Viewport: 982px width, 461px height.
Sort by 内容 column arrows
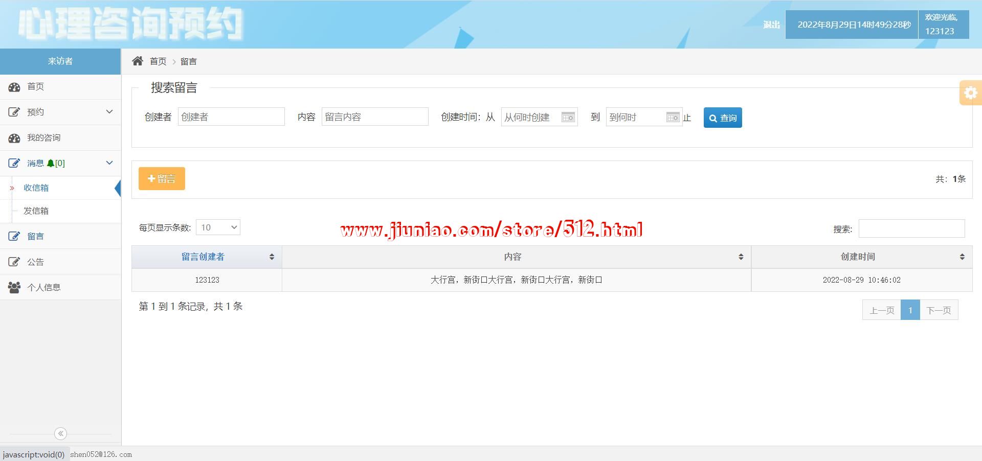pyautogui.click(x=741, y=257)
